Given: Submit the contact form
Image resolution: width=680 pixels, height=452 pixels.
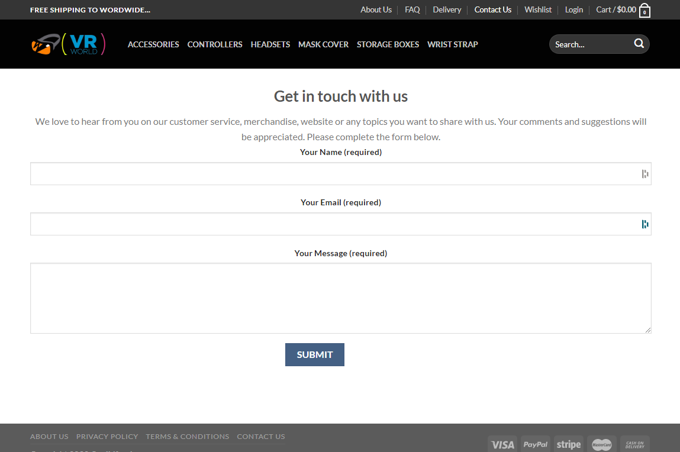Looking at the screenshot, I should click(314, 354).
